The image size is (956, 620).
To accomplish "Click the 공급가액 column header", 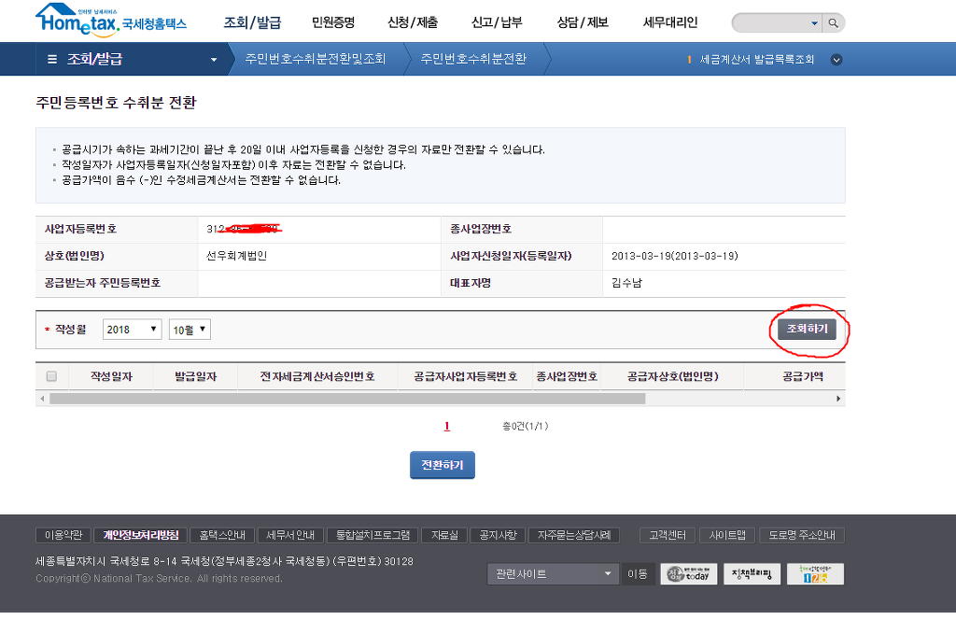I will [x=802, y=376].
